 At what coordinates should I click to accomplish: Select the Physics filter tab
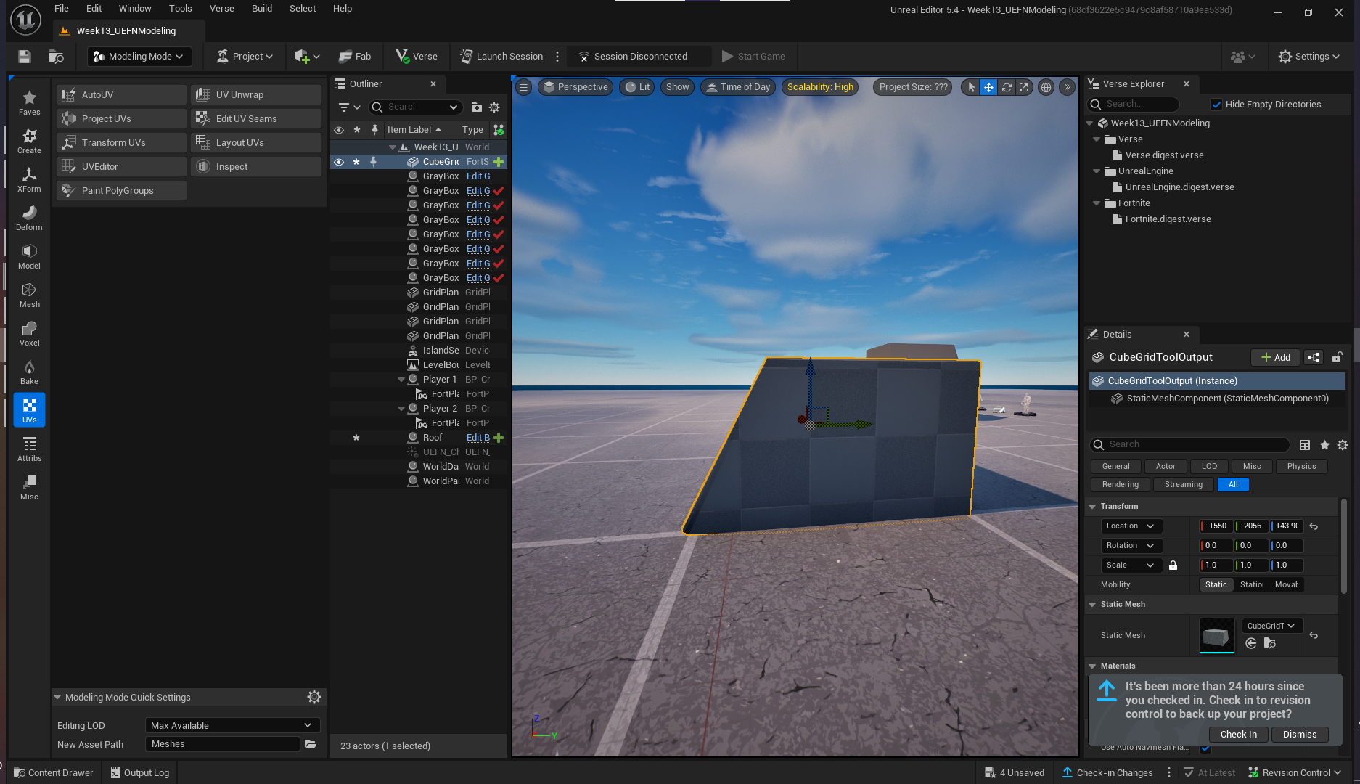(x=1301, y=466)
